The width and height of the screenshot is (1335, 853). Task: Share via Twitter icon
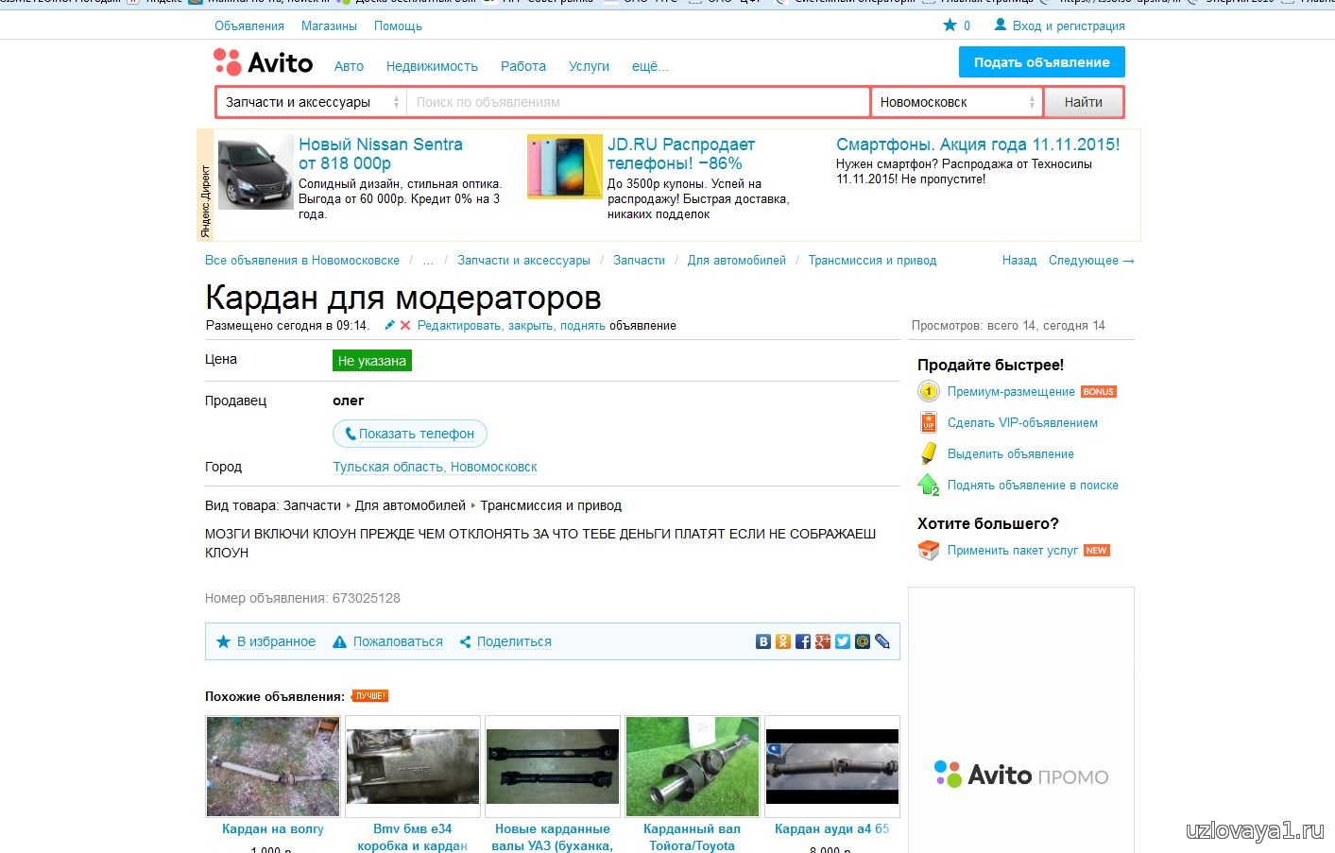pyautogui.click(x=843, y=641)
